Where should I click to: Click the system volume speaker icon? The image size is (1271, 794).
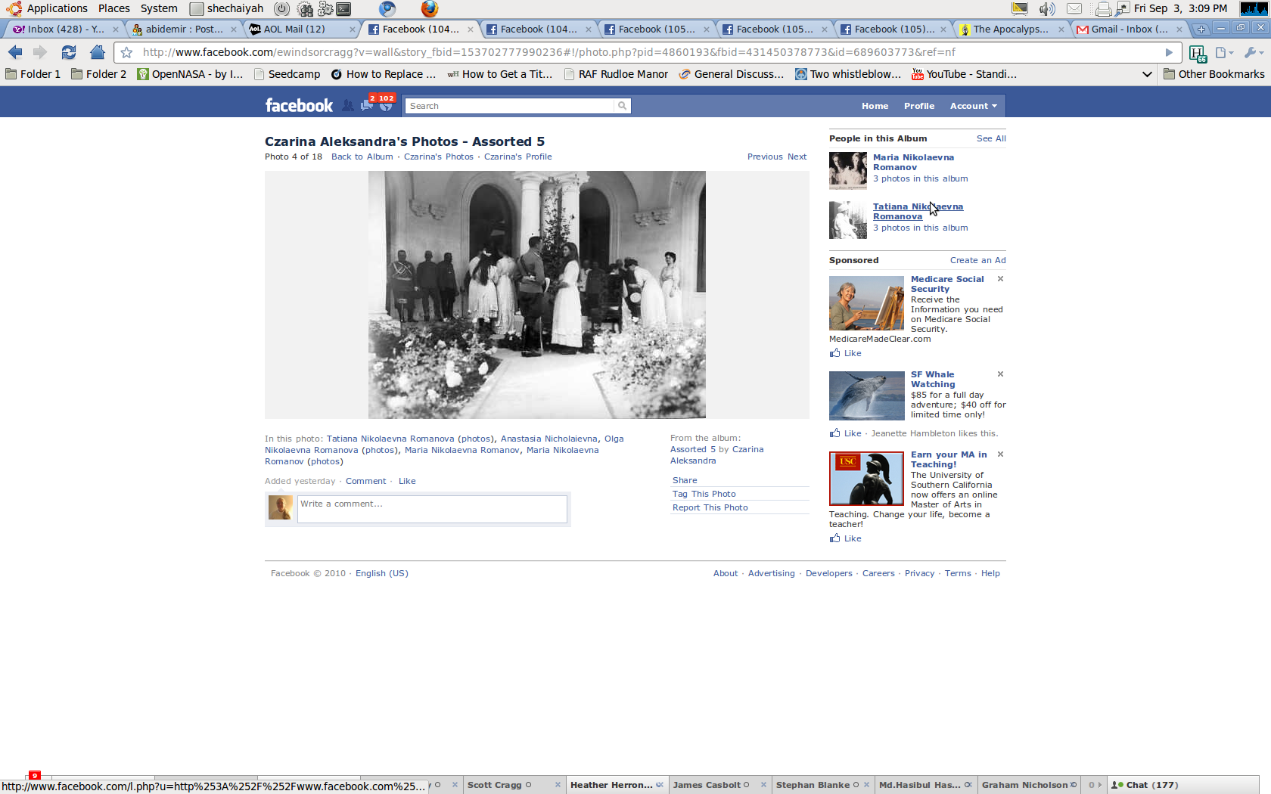click(x=1046, y=8)
